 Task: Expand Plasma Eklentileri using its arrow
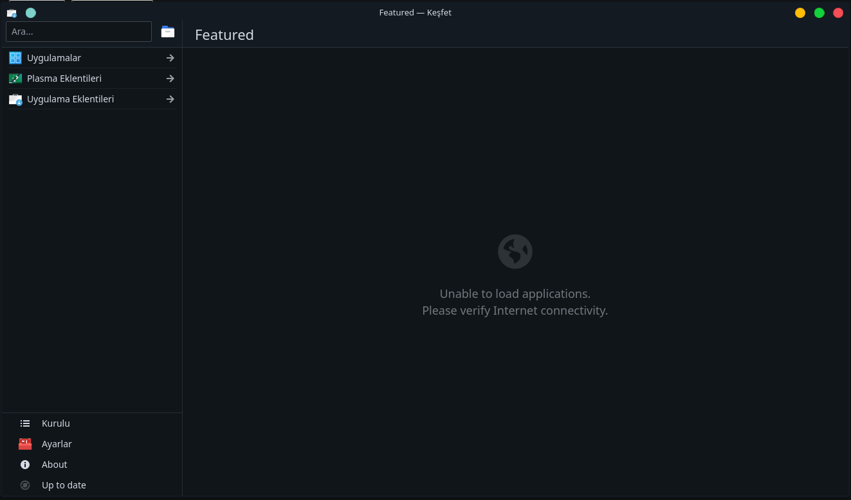click(x=170, y=79)
